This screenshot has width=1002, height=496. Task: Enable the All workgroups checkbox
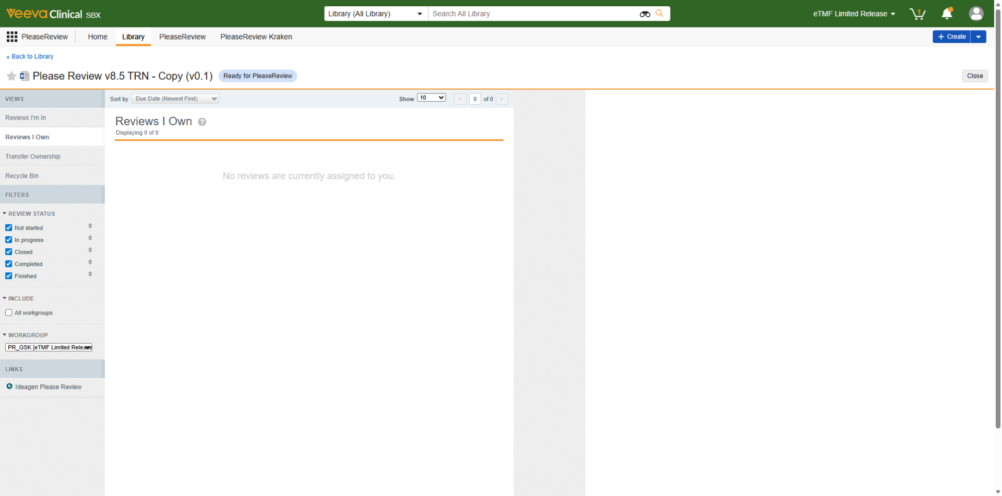pyautogui.click(x=9, y=313)
